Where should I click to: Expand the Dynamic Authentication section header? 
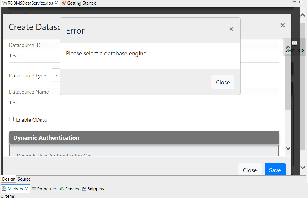[x=144, y=138]
